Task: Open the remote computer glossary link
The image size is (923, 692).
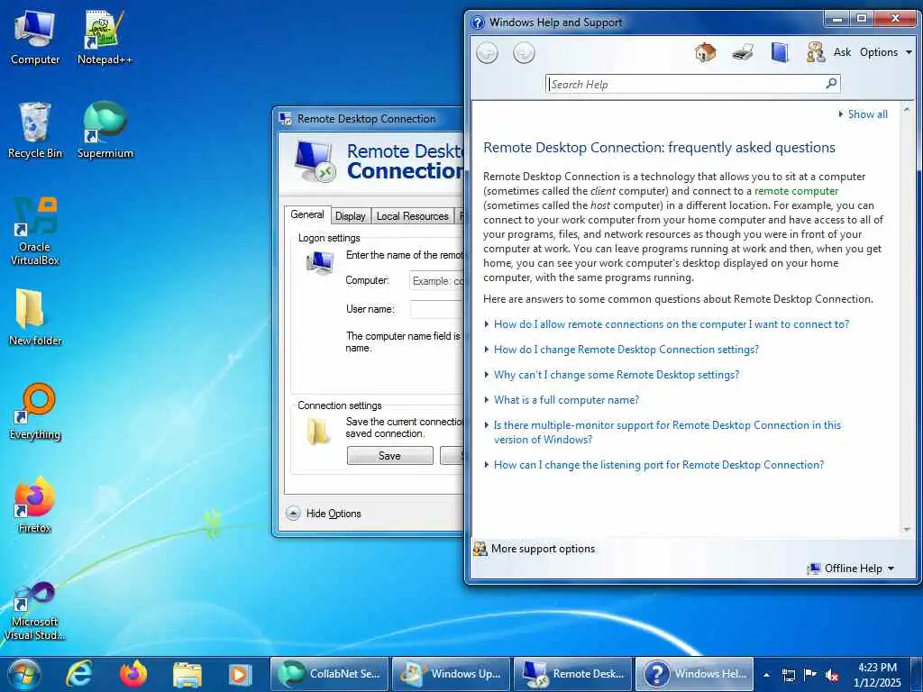Action: (796, 191)
